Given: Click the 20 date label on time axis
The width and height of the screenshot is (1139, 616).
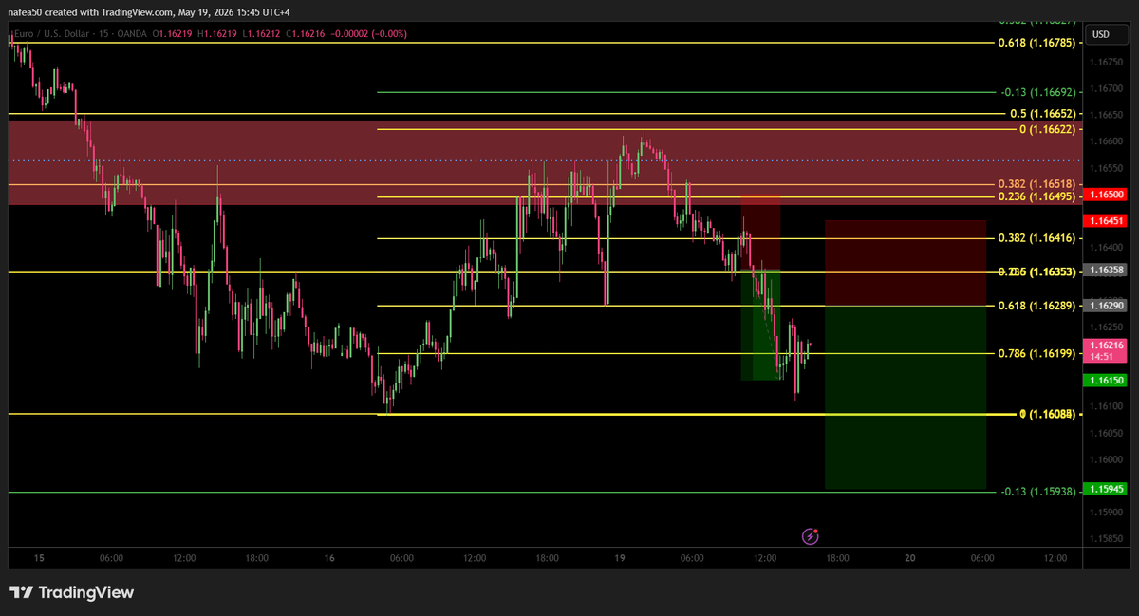Looking at the screenshot, I should click(x=909, y=558).
